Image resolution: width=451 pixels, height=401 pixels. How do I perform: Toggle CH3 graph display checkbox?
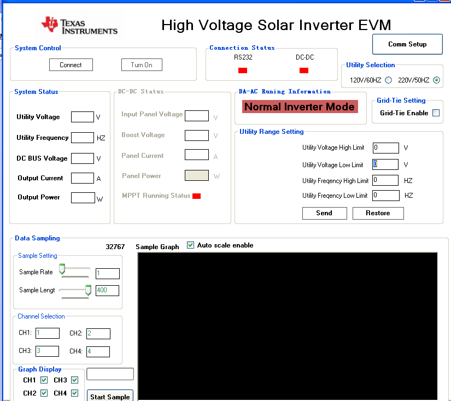click(75, 380)
